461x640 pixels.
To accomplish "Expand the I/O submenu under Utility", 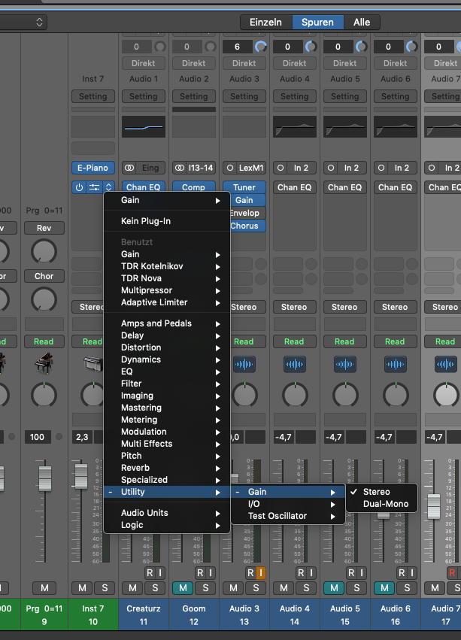I will point(288,504).
